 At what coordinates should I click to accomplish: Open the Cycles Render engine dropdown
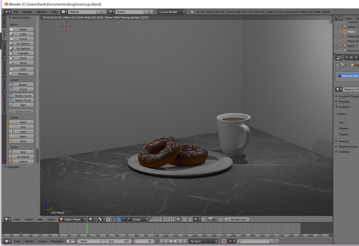(172, 11)
